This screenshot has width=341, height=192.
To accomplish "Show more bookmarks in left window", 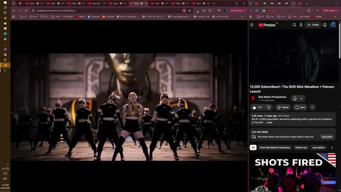I will coord(242,17).
